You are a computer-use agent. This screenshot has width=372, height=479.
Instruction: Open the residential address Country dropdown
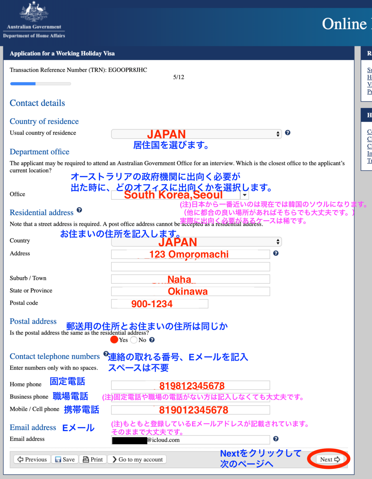[196, 242]
